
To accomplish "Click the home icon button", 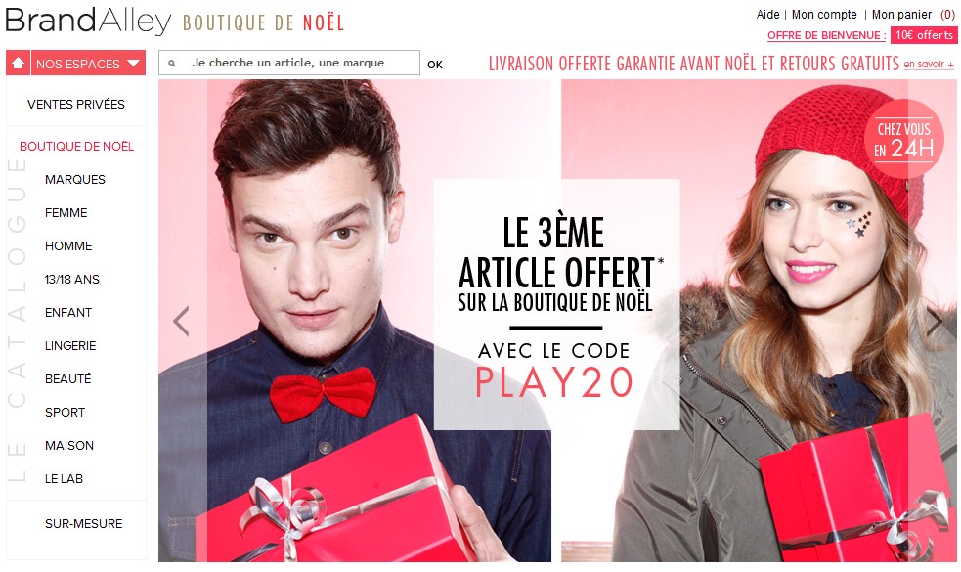I will pyautogui.click(x=18, y=64).
